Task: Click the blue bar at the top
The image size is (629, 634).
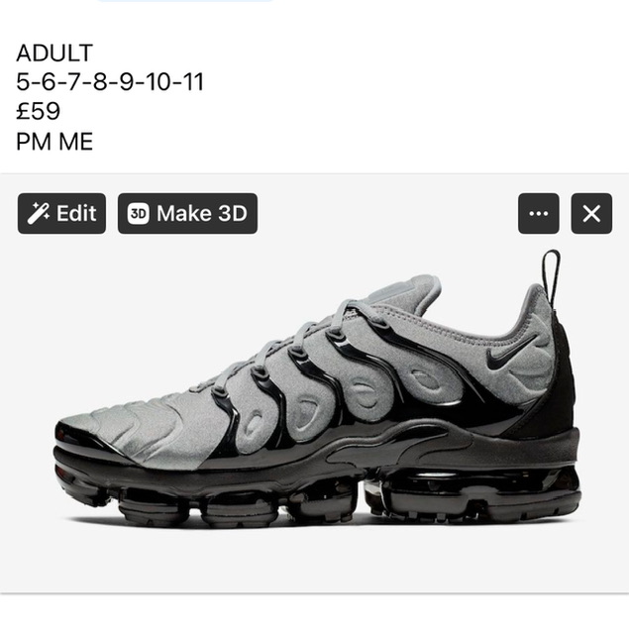Action: pyautogui.click(x=186, y=1)
